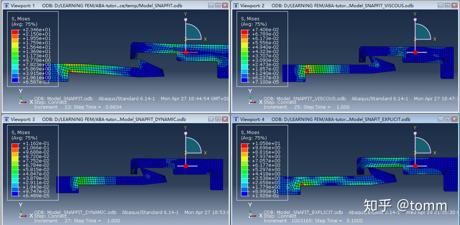The image size is (460, 225).
Task: Click legend value +6.489e-05 in Viewport 3
Action: tap(36, 196)
